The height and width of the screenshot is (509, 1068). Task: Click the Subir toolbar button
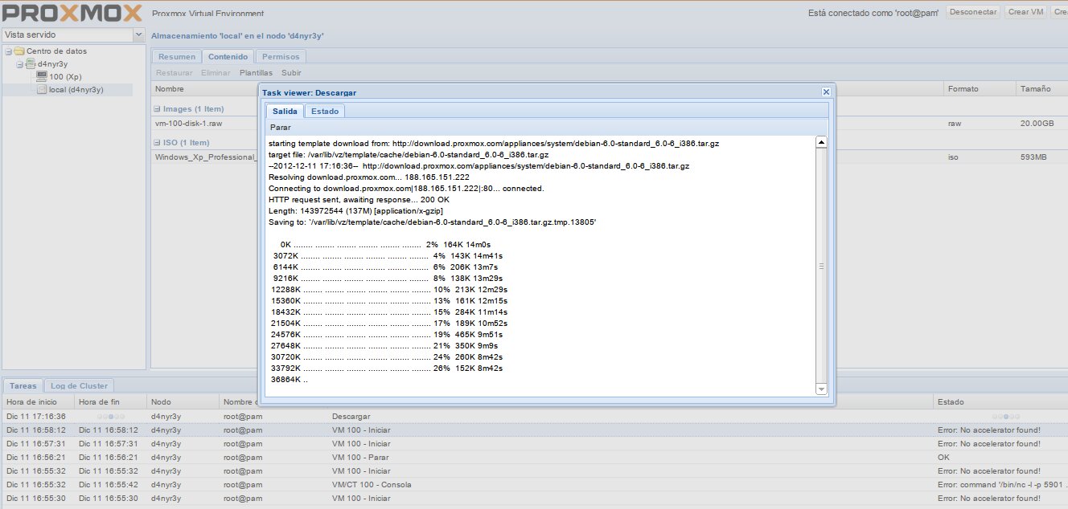pyautogui.click(x=291, y=72)
